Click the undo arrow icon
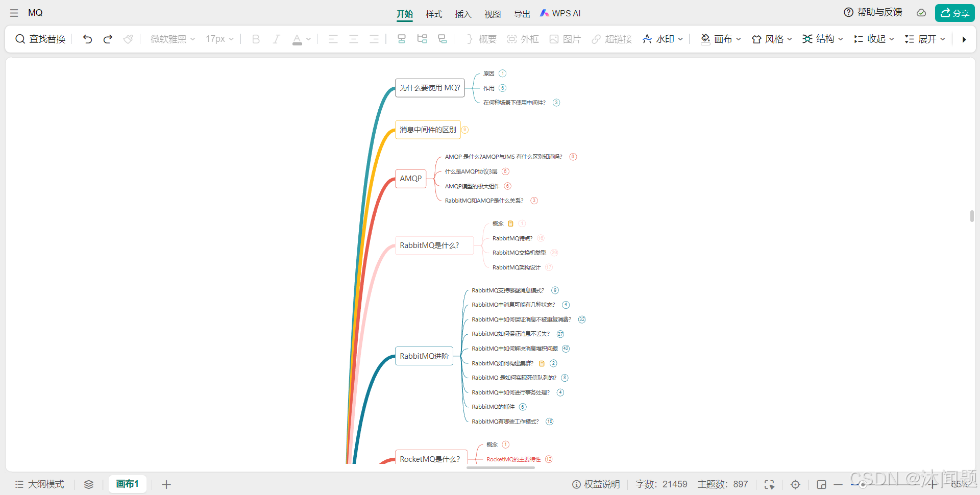Viewport: 980px width, 495px height. [87, 39]
